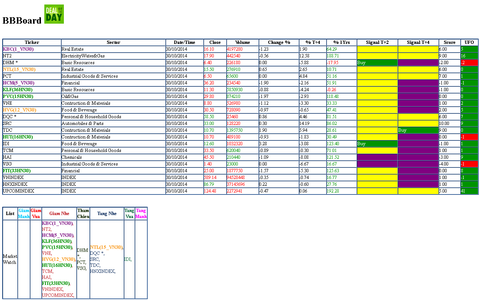Click the Giam Nhe list heading
The image size is (479, 301).
coord(59,214)
